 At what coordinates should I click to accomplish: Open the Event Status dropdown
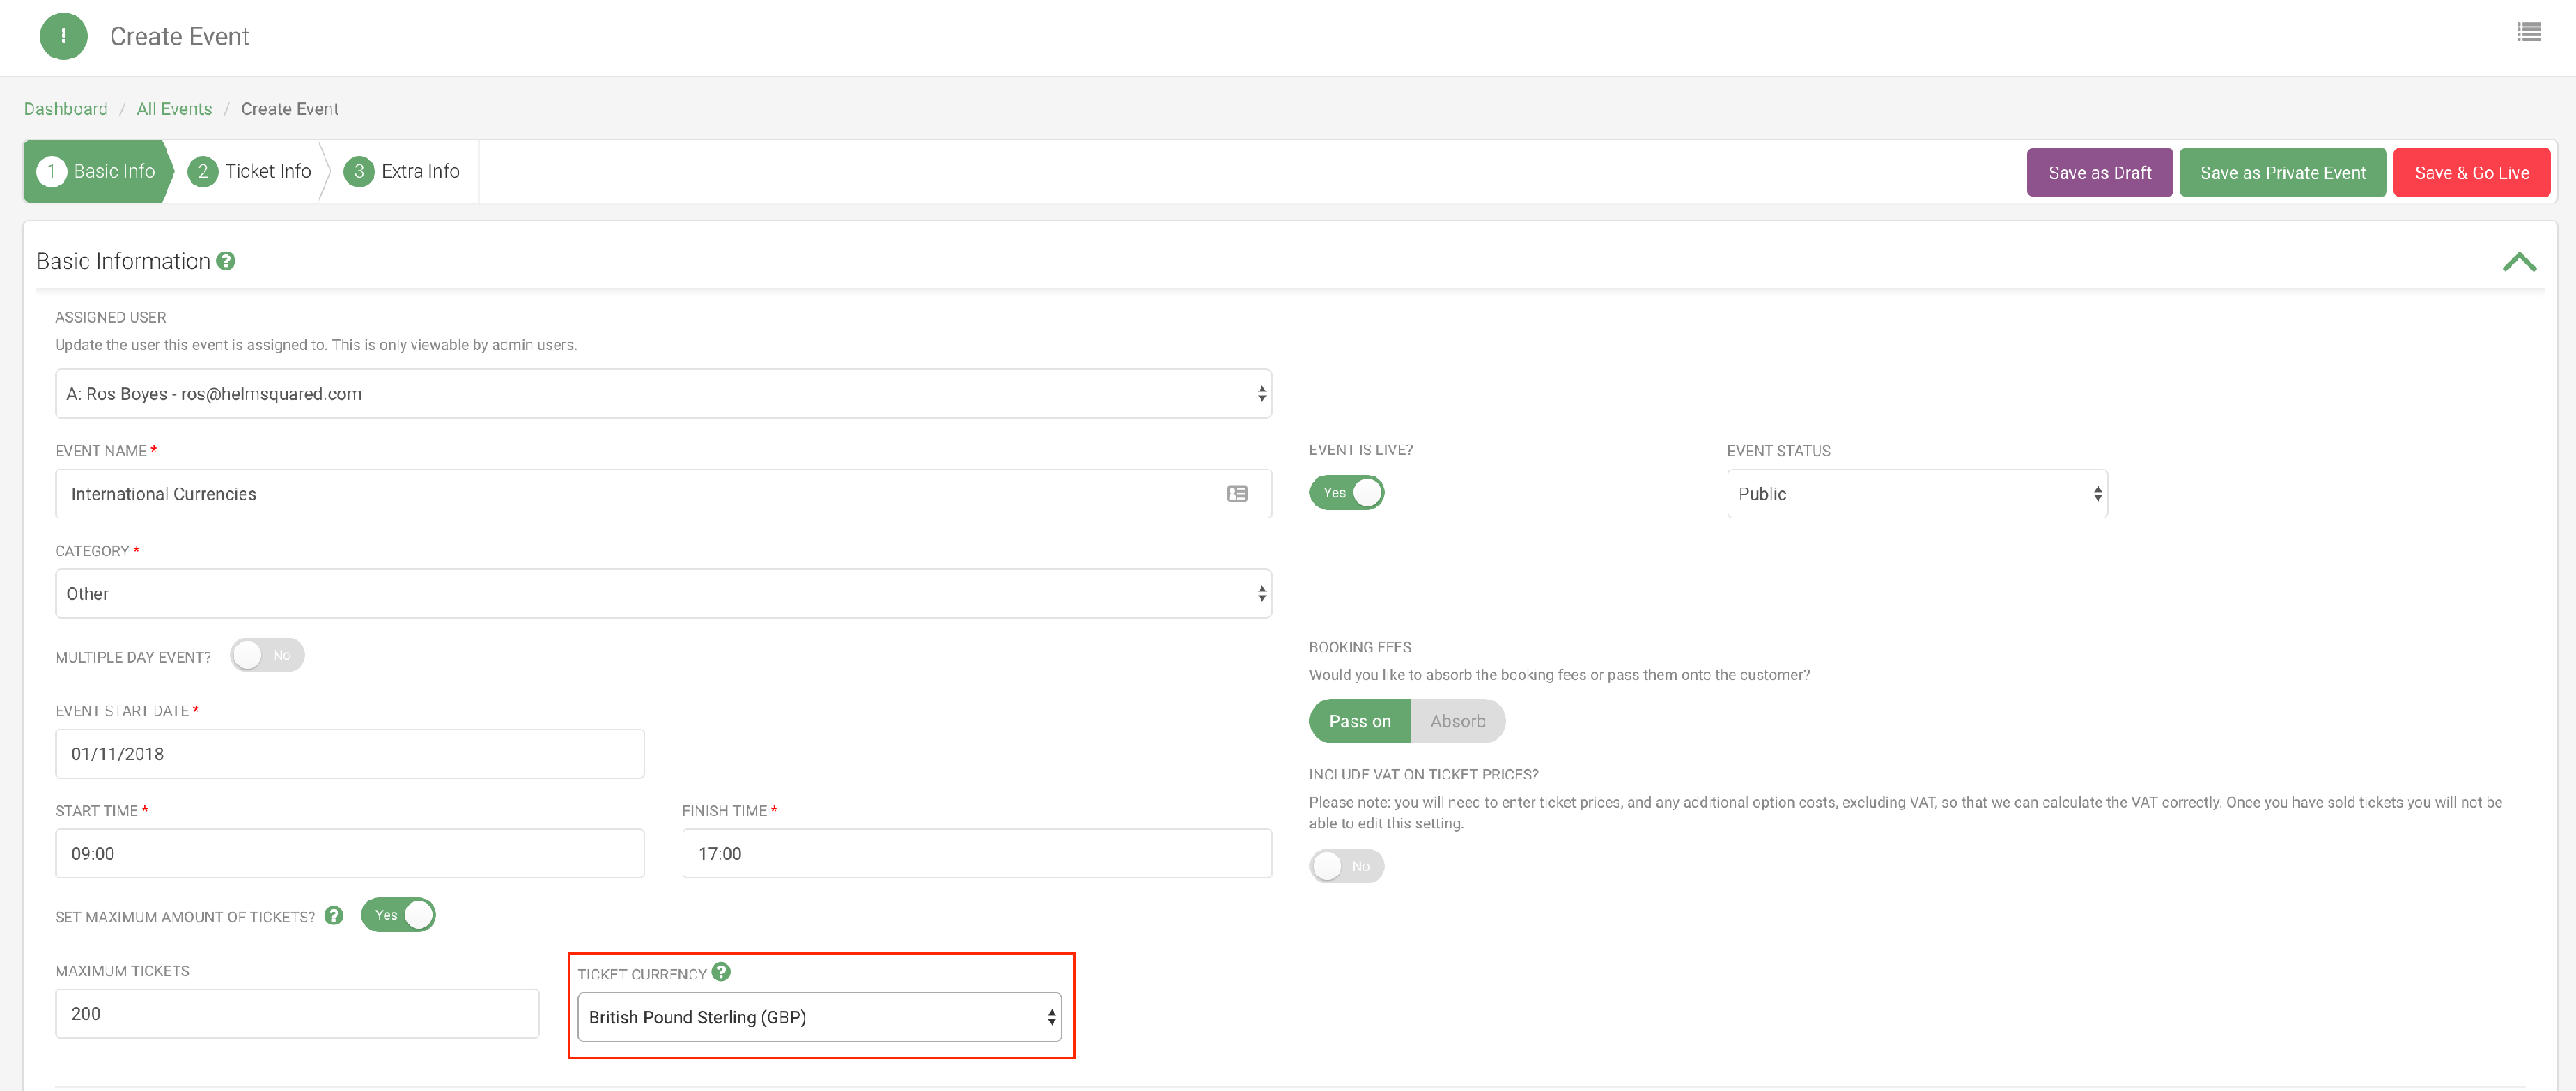pyautogui.click(x=1916, y=494)
